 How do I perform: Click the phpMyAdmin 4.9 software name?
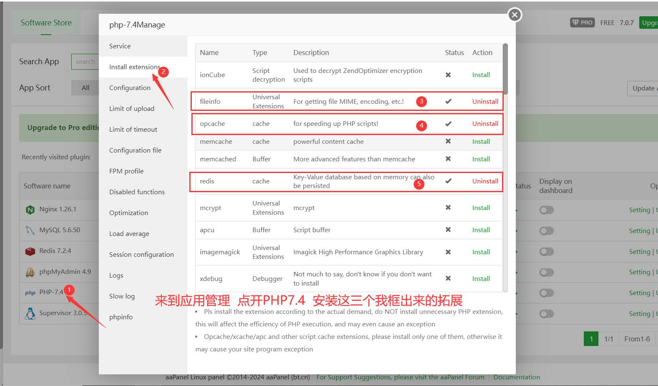(x=65, y=272)
